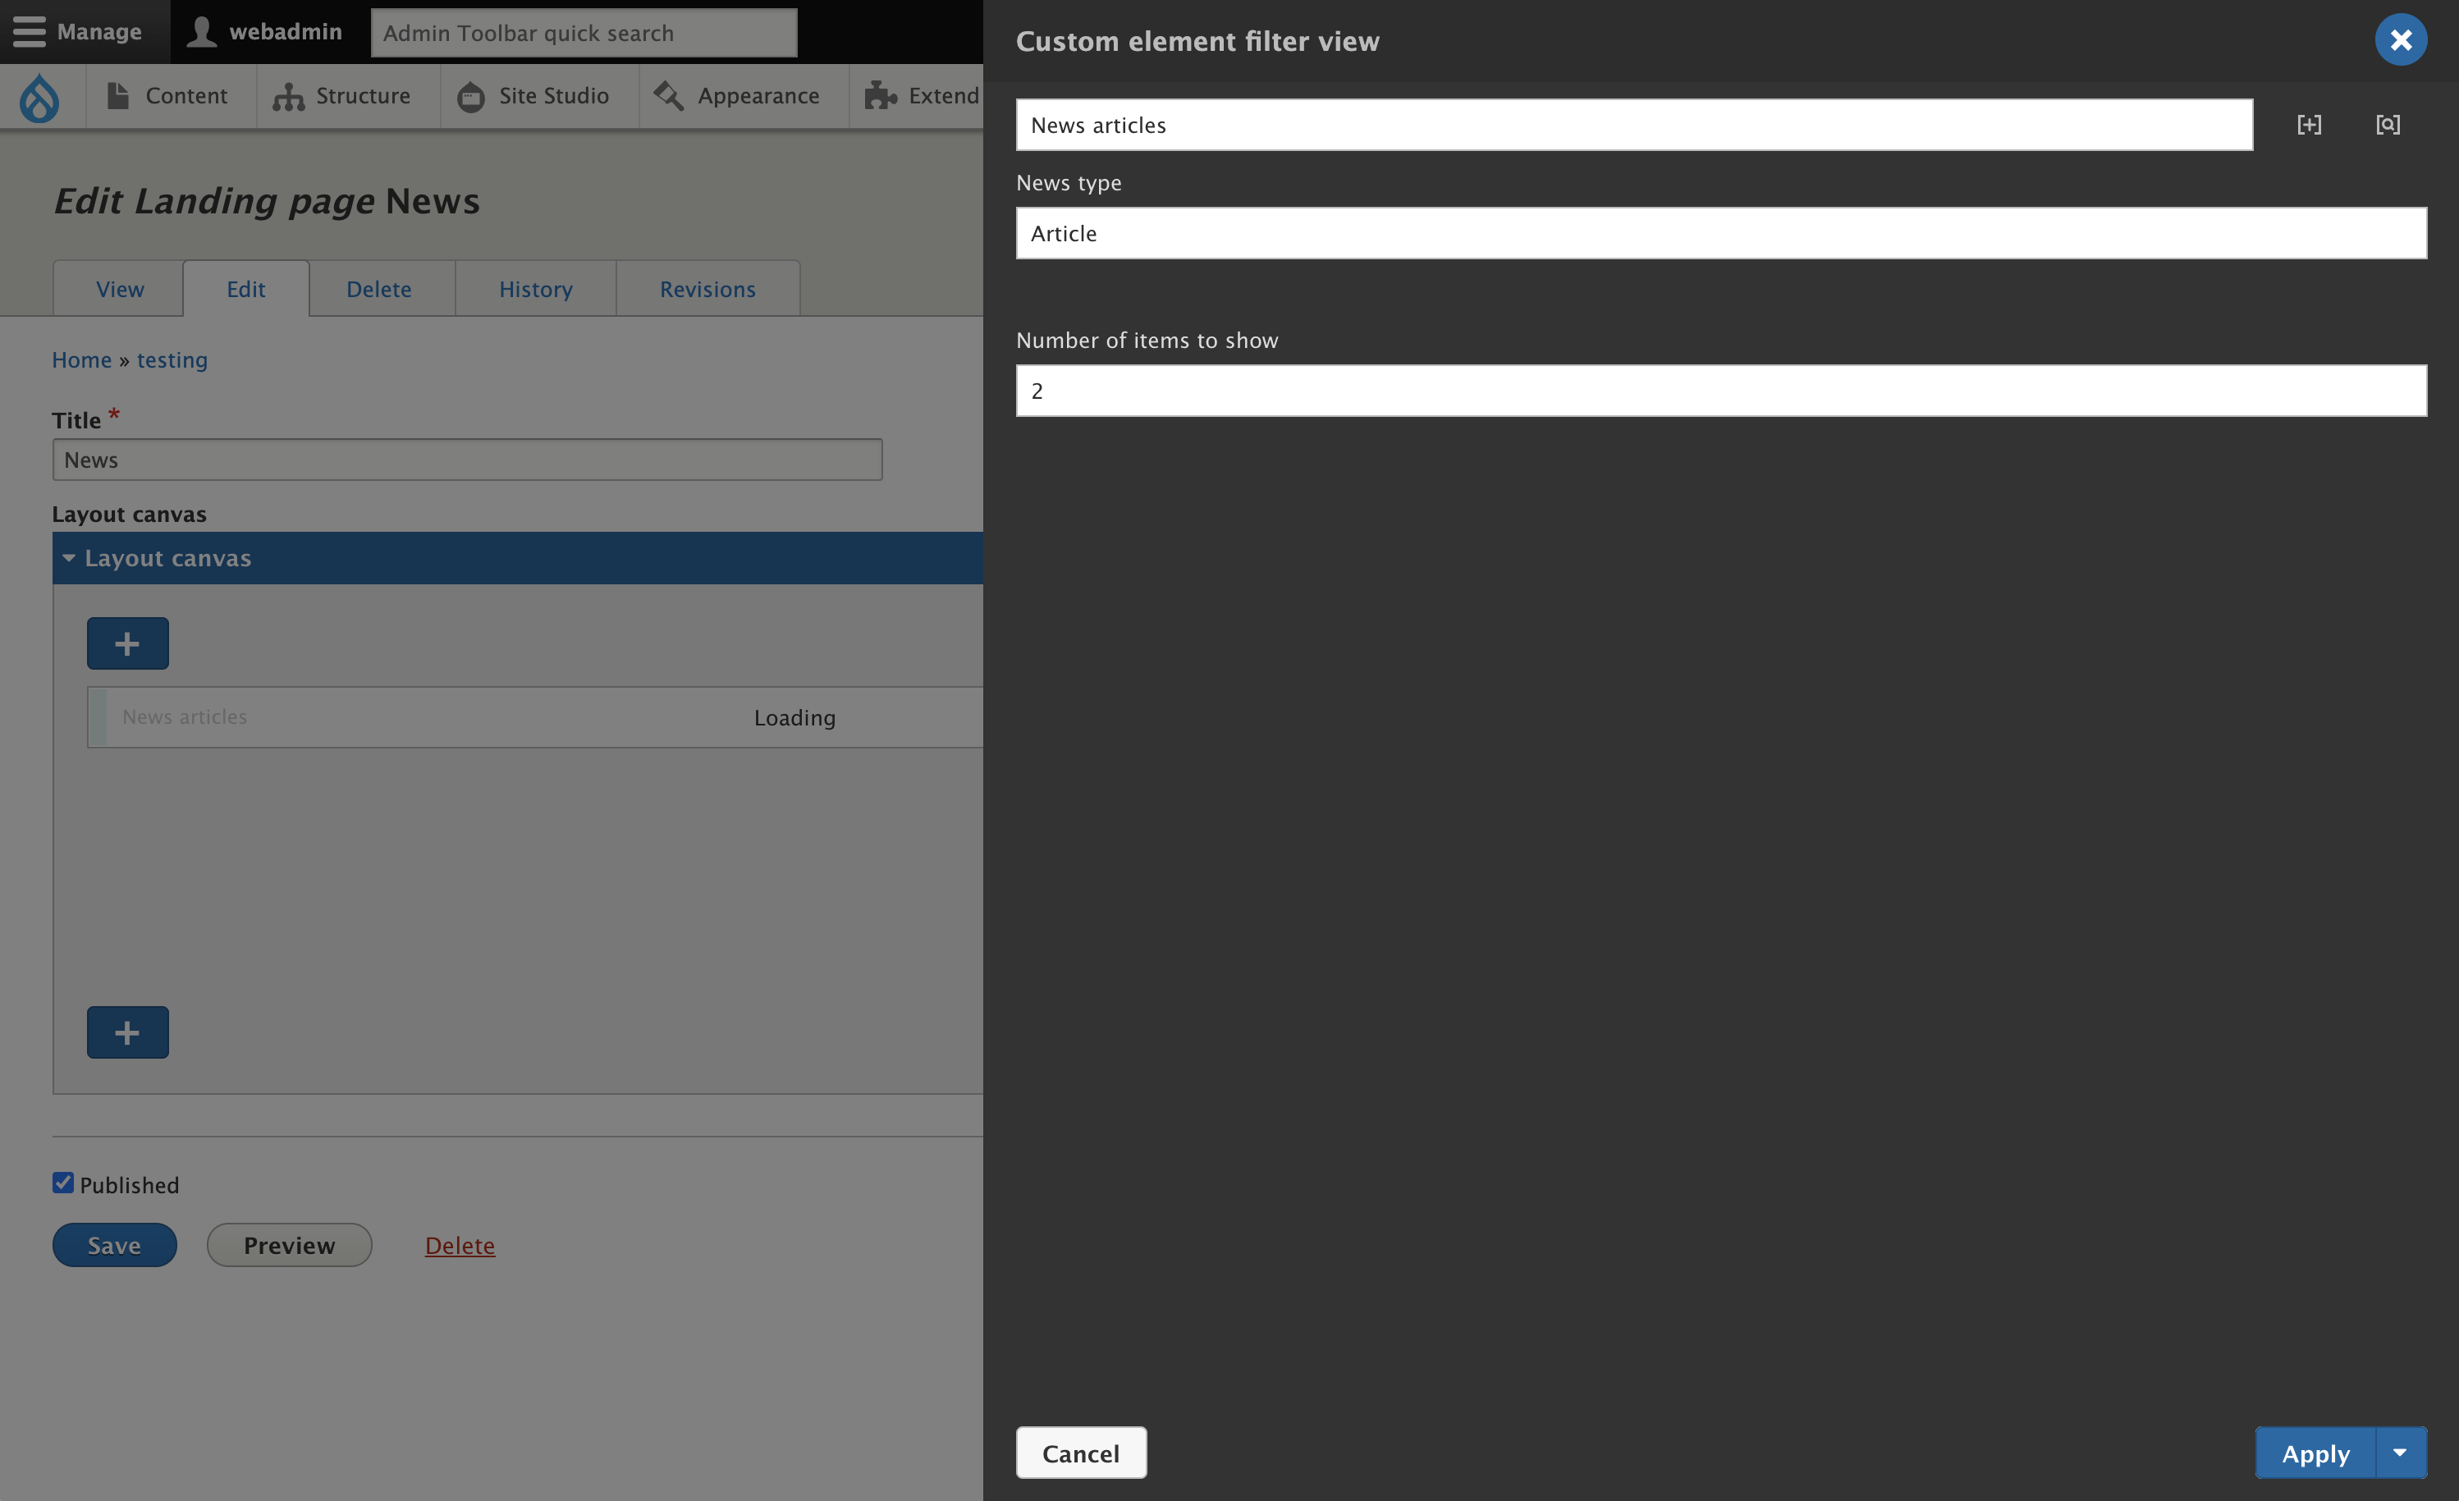Open the Appearance section icon
Image resolution: width=2459 pixels, height=1501 pixels.
click(667, 96)
